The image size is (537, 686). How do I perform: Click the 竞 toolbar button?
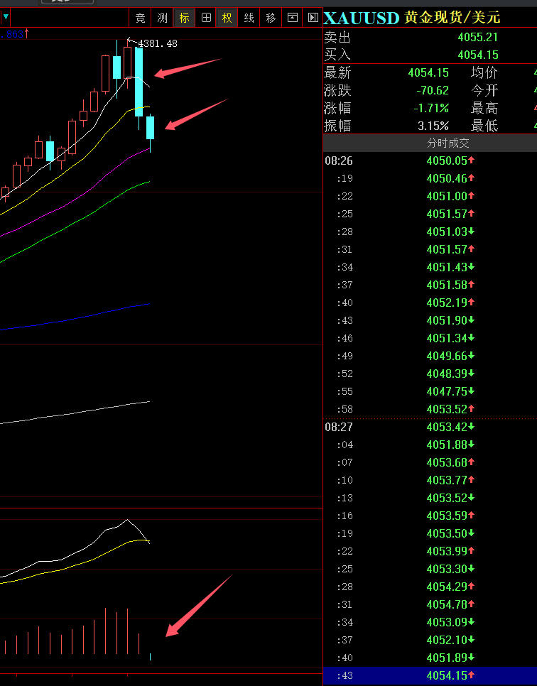[x=141, y=18]
